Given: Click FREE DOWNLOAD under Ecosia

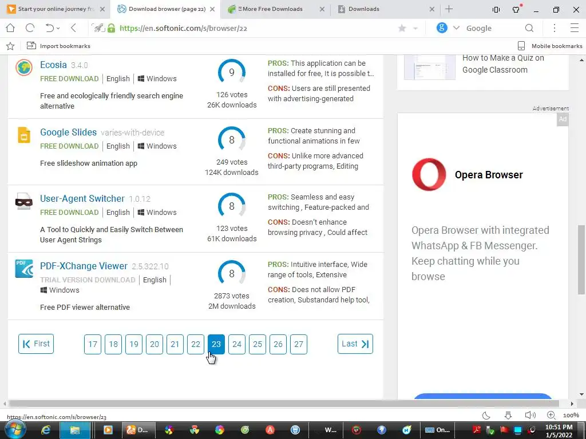Looking at the screenshot, I should pyautogui.click(x=69, y=79).
